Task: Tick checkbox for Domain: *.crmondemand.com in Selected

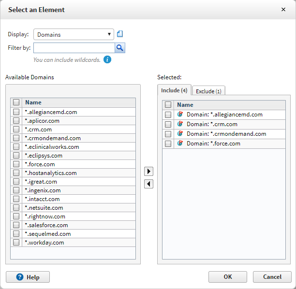Action: click(168, 134)
